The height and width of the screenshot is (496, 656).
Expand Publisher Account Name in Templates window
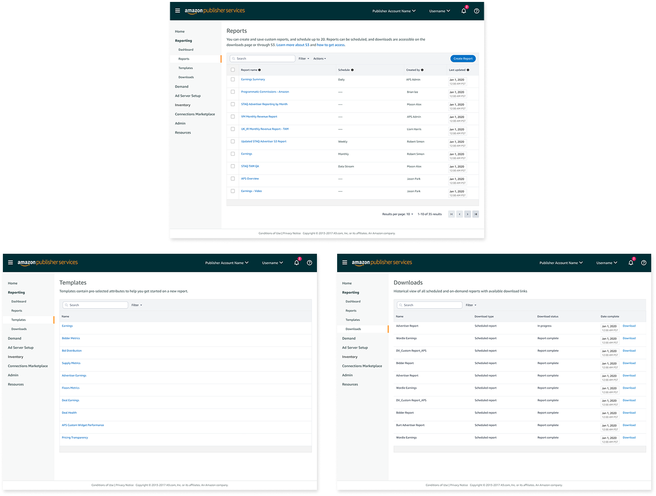[x=227, y=263]
